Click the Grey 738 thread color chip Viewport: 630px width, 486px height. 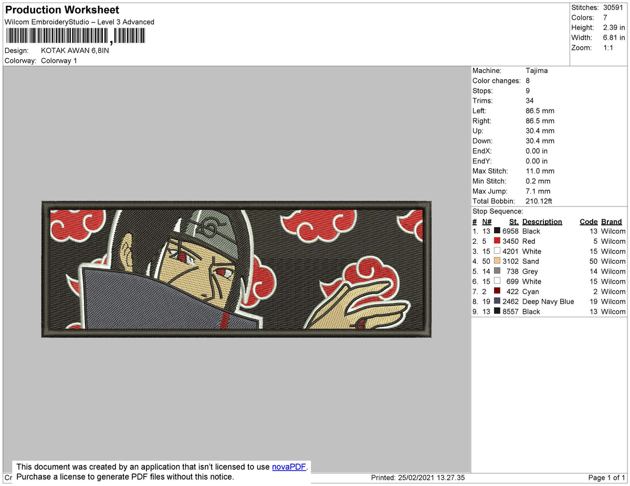pyautogui.click(x=496, y=271)
